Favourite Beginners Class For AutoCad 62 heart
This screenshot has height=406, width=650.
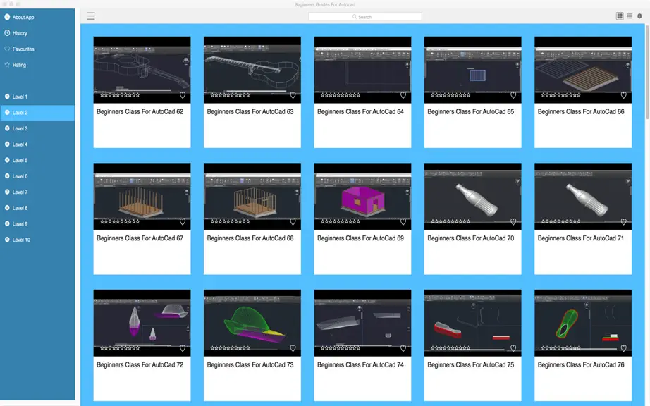[x=183, y=95]
